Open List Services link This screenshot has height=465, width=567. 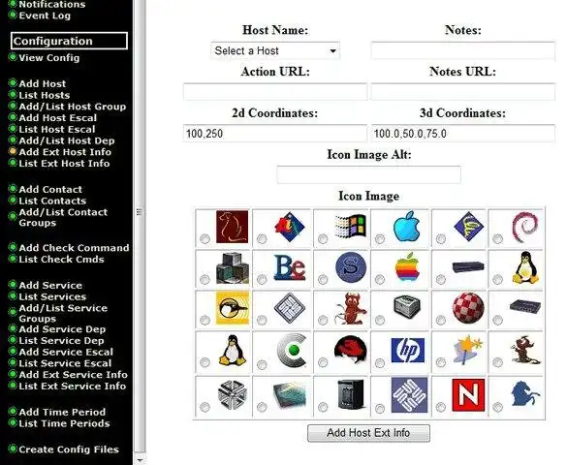coord(52,297)
